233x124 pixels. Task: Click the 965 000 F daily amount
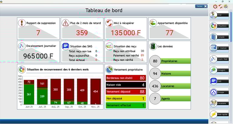[x=38, y=56]
